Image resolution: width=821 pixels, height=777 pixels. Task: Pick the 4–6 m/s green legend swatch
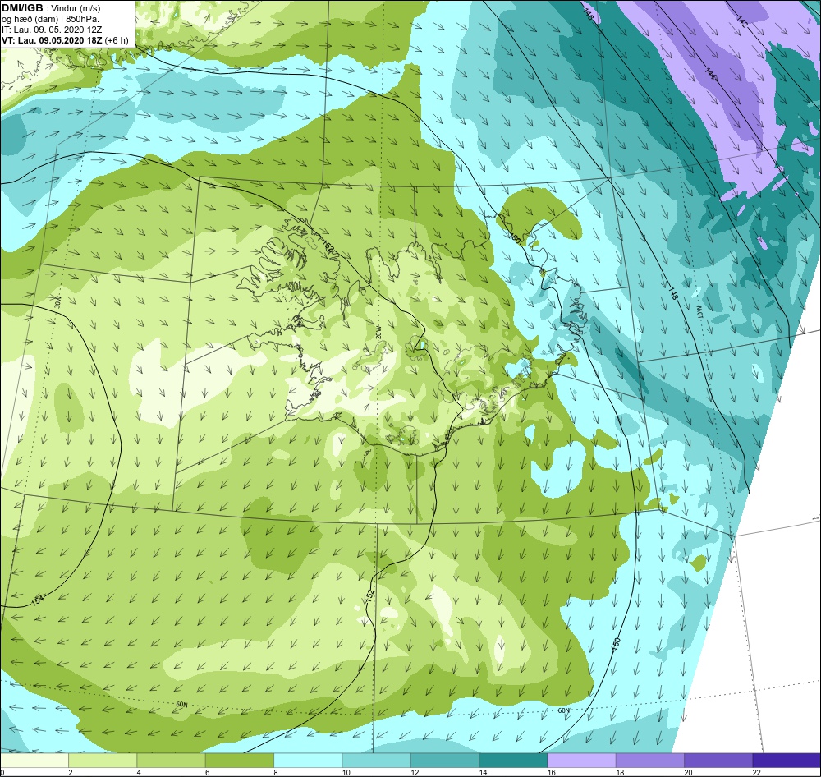point(172,760)
